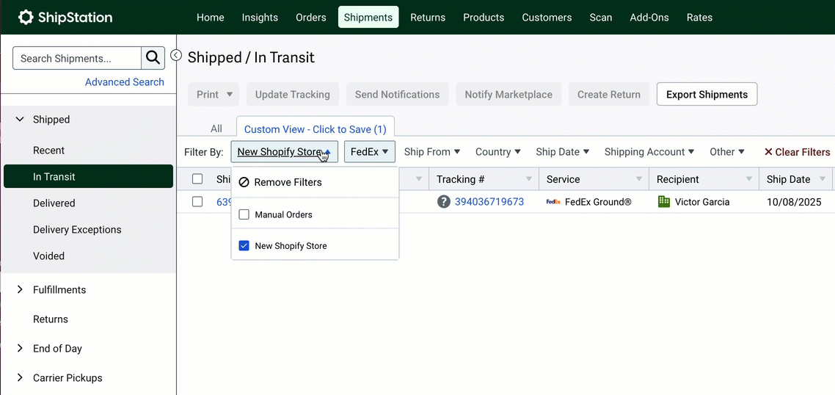Choose Remove Filters in the dropdown
This screenshot has height=395, width=835.
[x=315, y=182]
